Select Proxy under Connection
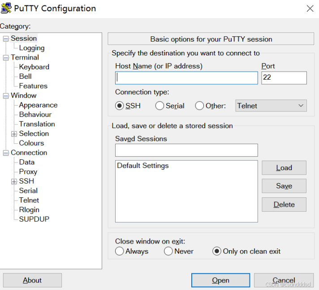This screenshot has height=290, width=319. point(28,171)
